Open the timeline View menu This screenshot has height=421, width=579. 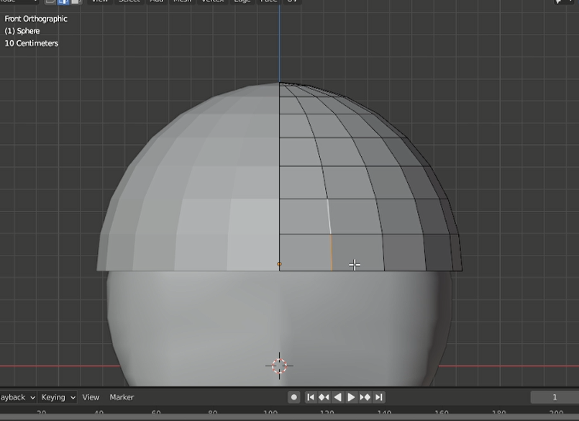91,397
